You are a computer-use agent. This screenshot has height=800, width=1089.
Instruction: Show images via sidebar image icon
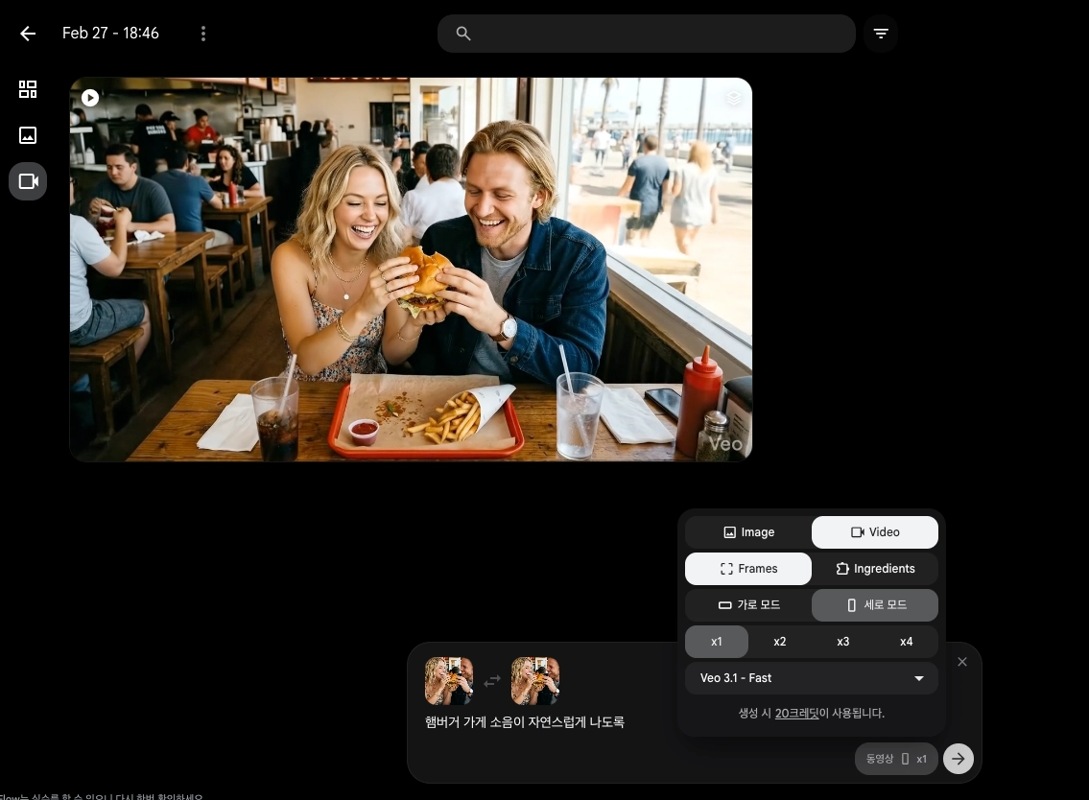[x=28, y=134]
